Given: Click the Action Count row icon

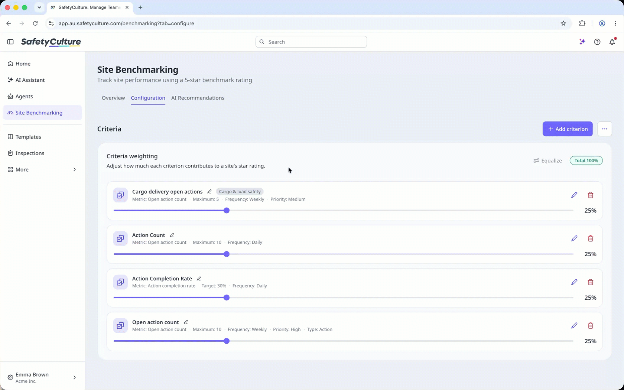Looking at the screenshot, I should coord(120,238).
